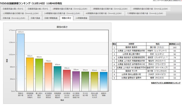Click the value 93 in the table
The image size is (182, 106).
(175, 51)
